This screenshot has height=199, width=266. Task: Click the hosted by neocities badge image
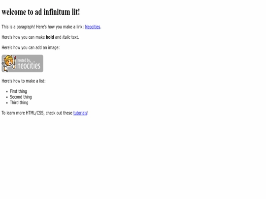(x=22, y=63)
